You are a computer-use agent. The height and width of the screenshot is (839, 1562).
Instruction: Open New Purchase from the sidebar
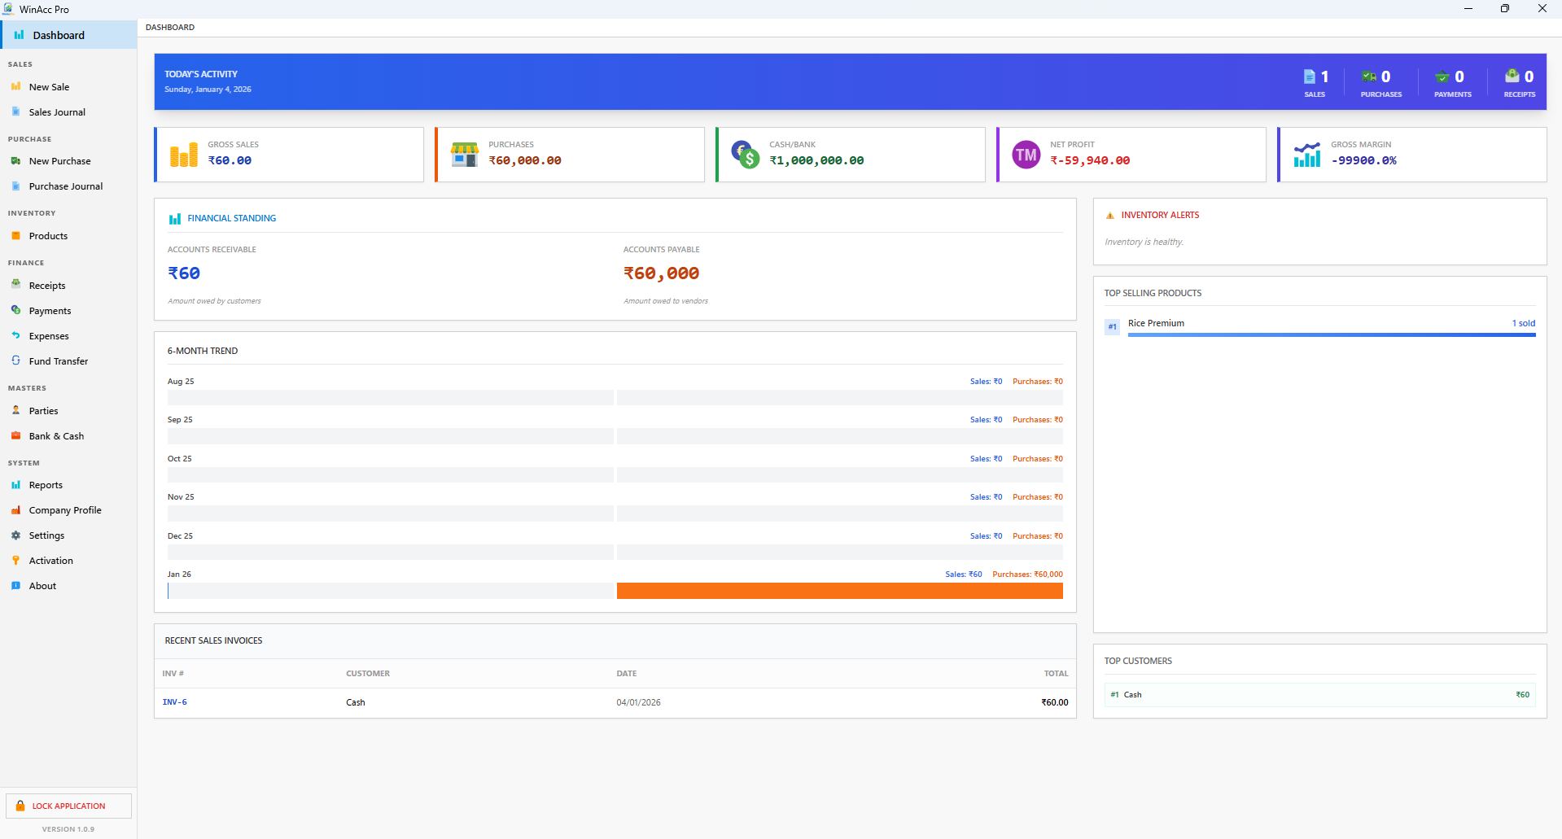59,160
